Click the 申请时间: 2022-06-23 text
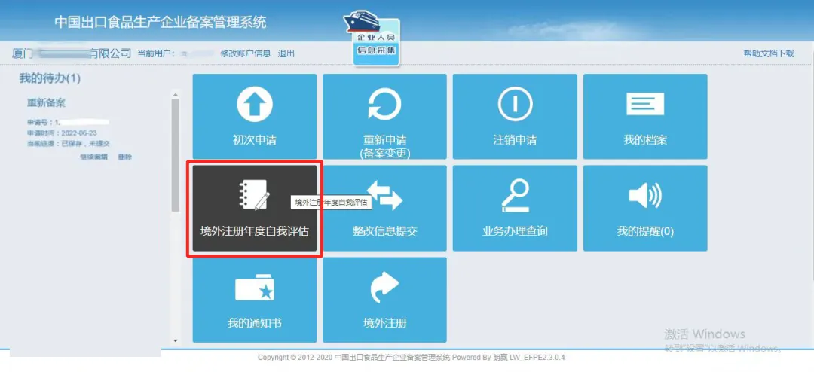This screenshot has width=814, height=372. tap(62, 133)
